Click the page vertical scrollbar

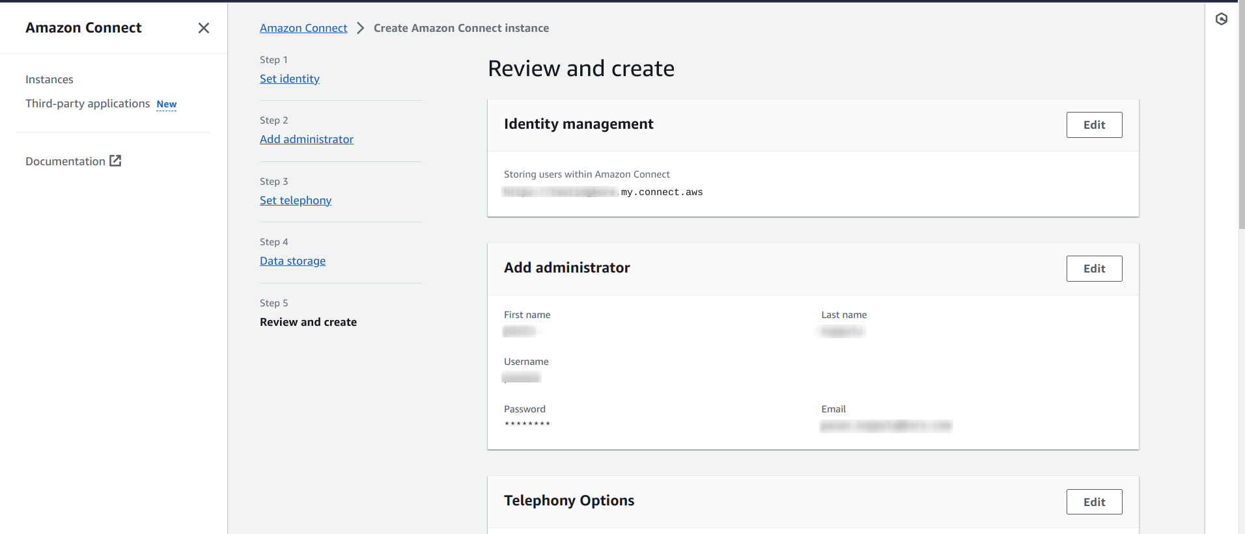(1241, 117)
